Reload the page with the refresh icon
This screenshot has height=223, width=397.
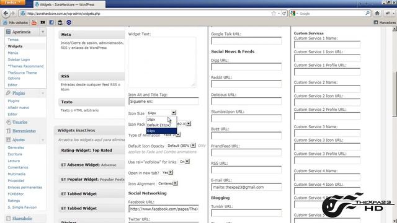284,14
